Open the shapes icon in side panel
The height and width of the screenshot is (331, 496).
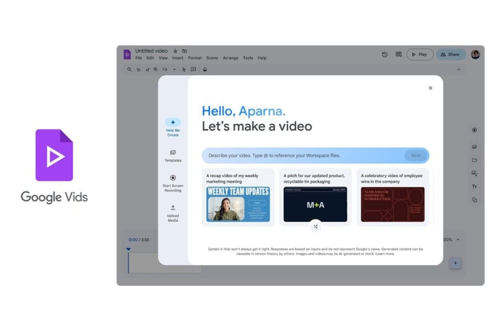pyautogui.click(x=474, y=200)
